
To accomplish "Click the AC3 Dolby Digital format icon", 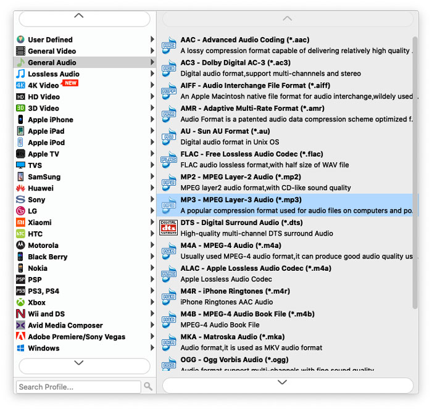I will point(168,68).
